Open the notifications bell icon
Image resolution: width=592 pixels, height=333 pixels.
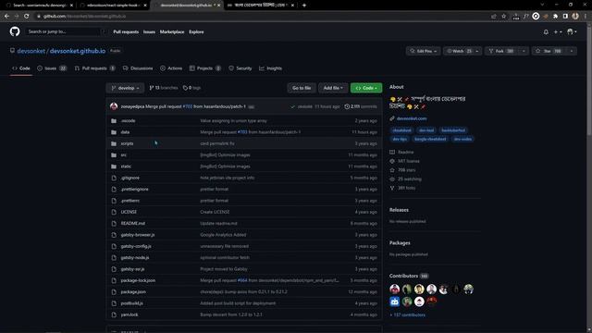click(546, 32)
